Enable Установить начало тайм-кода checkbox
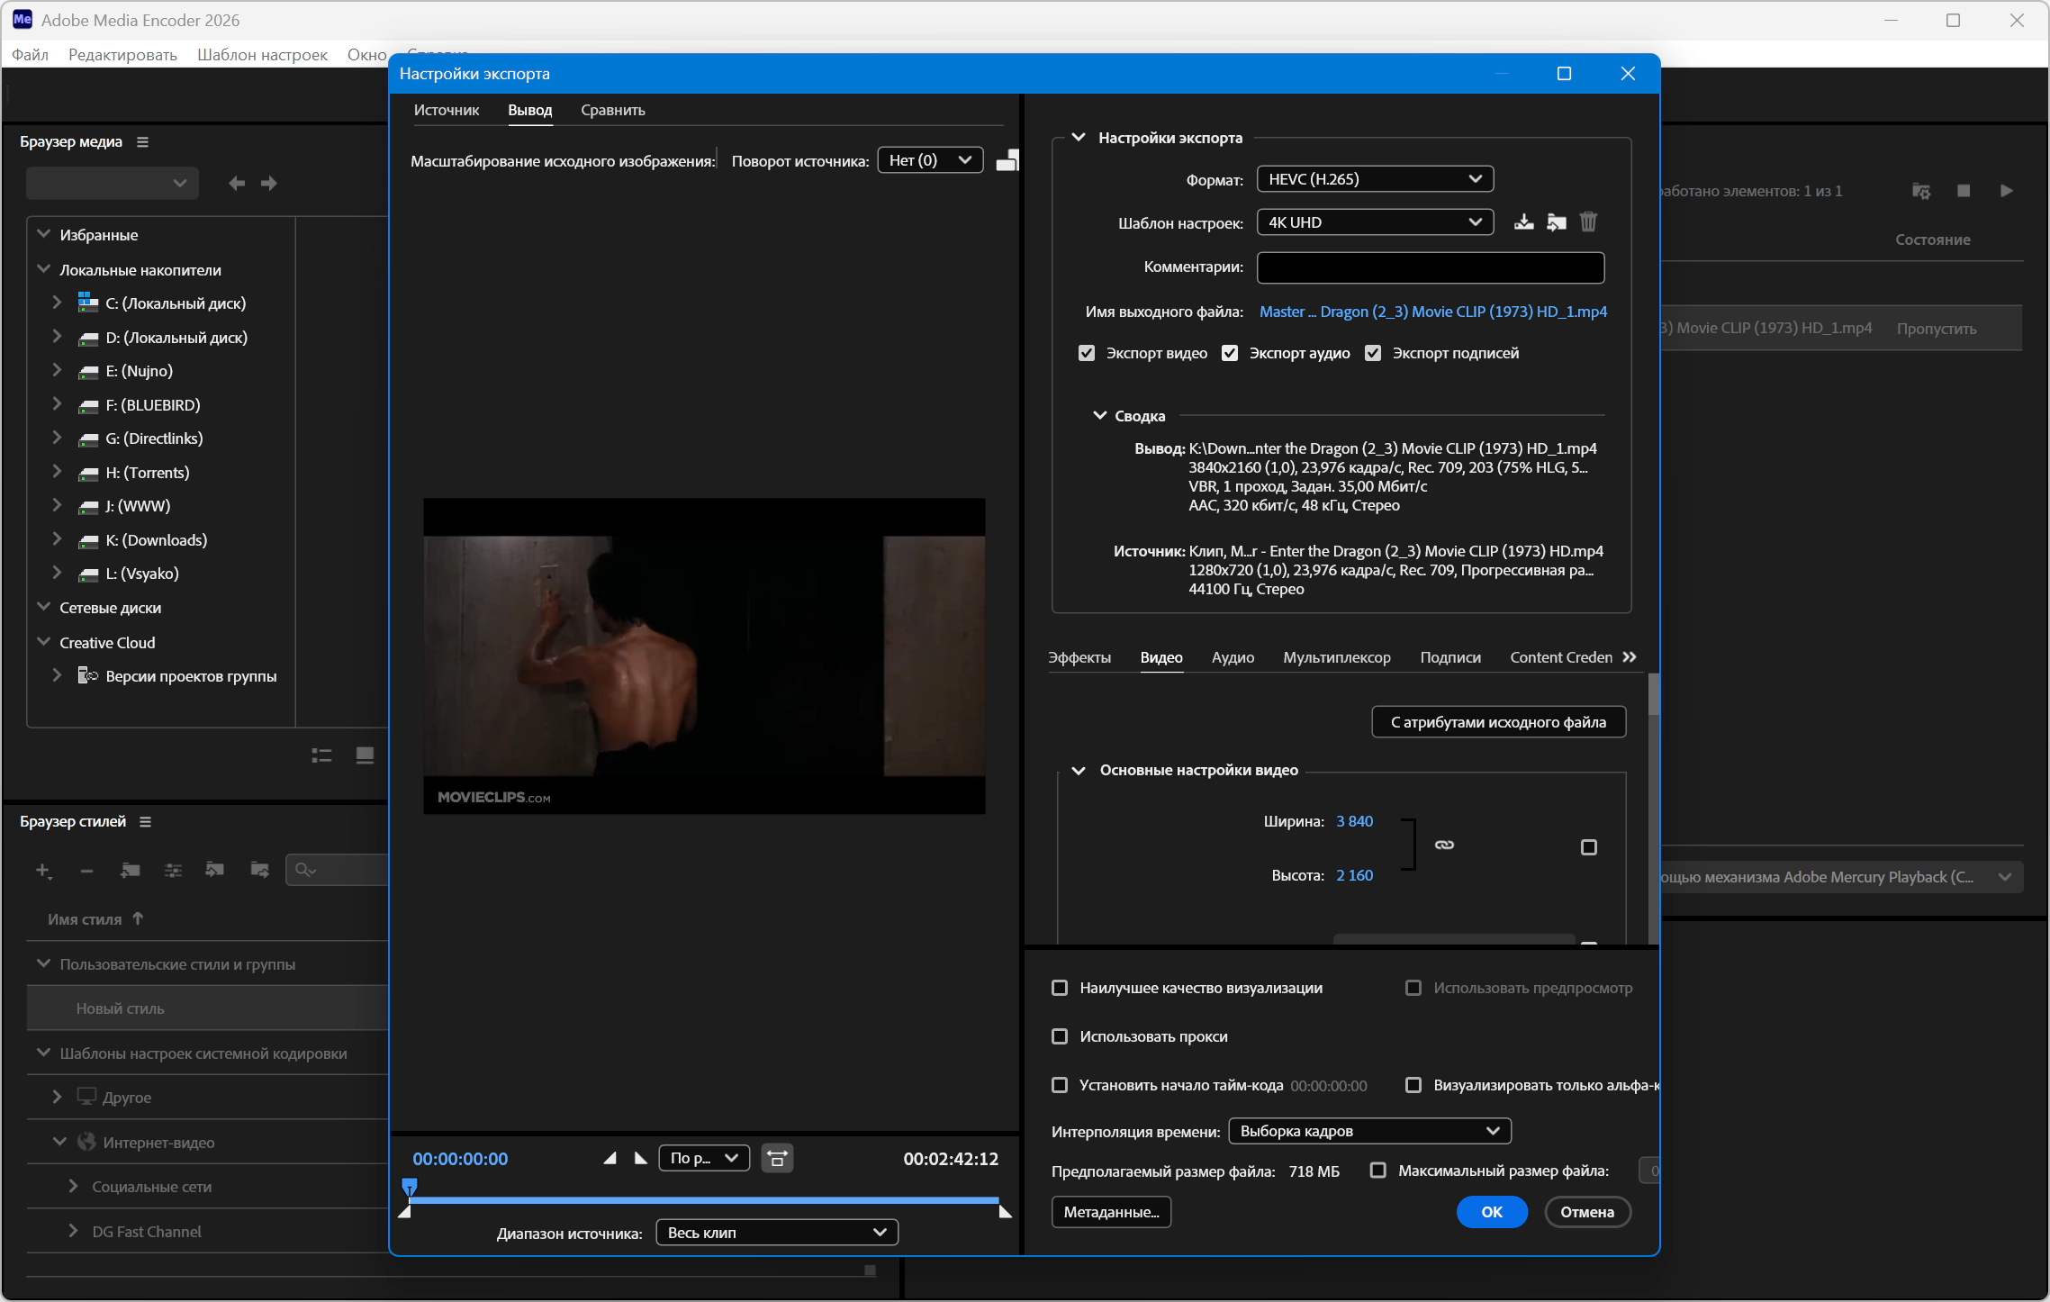The height and width of the screenshot is (1302, 2050). 1061,1086
